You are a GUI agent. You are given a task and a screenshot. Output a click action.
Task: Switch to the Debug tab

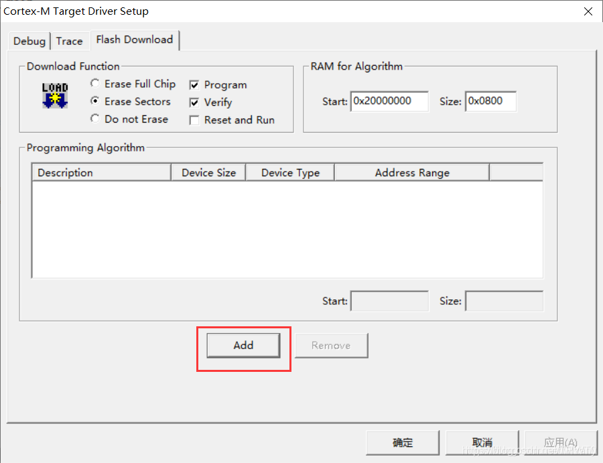tap(29, 41)
